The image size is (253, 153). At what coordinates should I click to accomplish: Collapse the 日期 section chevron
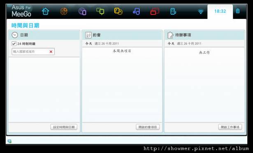pyautogui.click(x=15, y=35)
